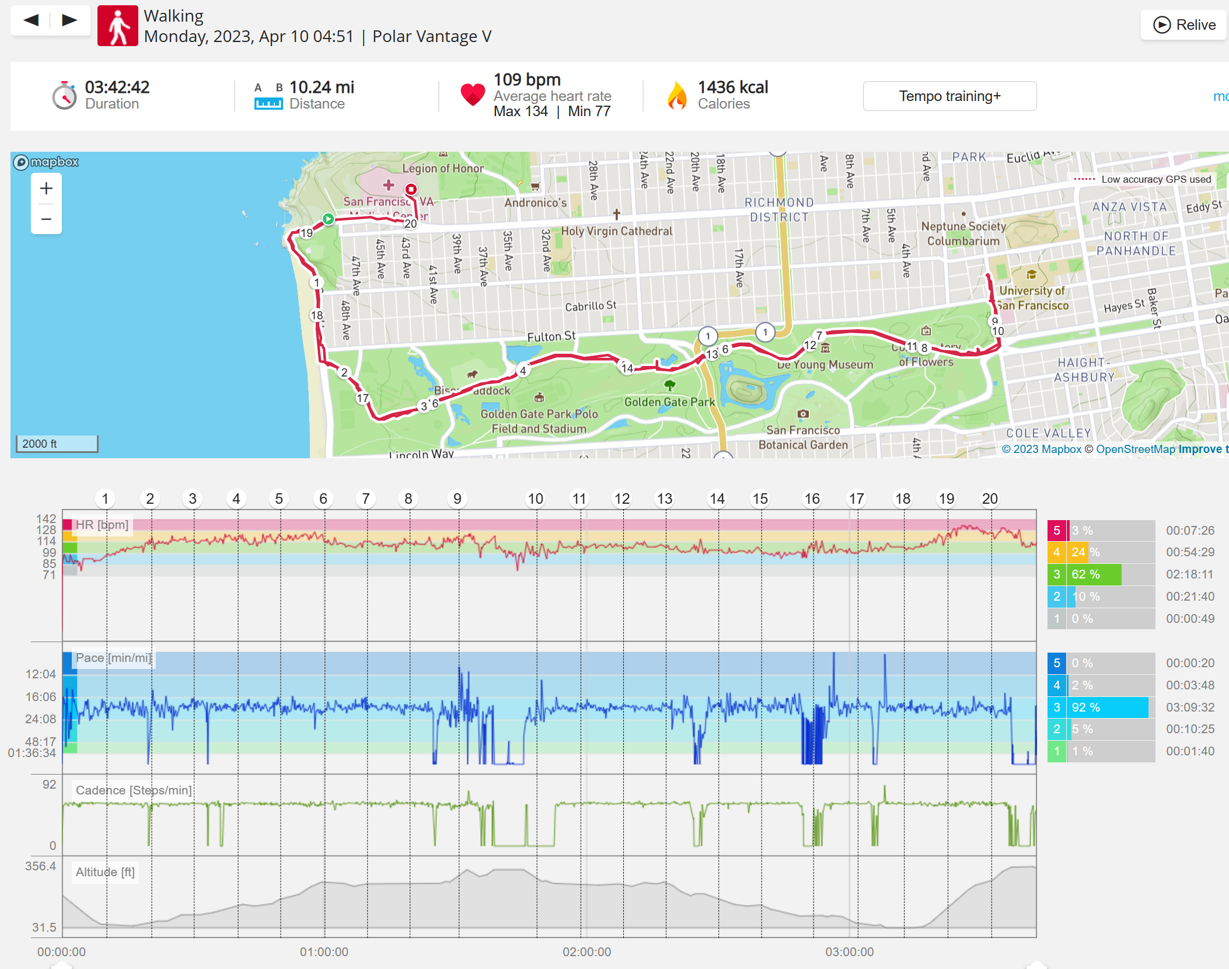Image resolution: width=1229 pixels, height=969 pixels.
Task: Open Relive playback
Action: point(1184,25)
